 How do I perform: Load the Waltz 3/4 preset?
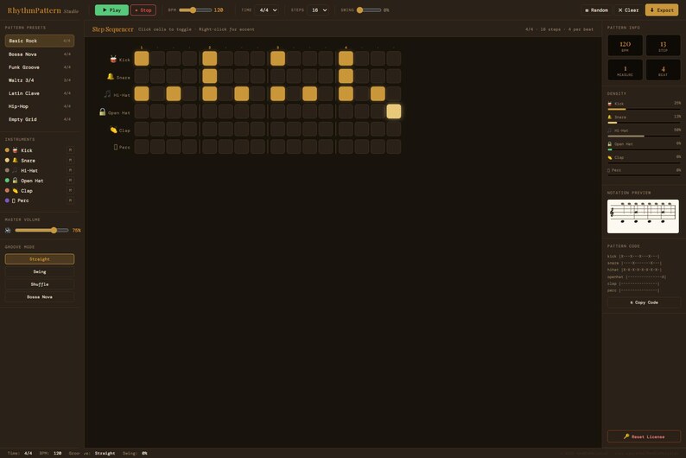point(40,80)
